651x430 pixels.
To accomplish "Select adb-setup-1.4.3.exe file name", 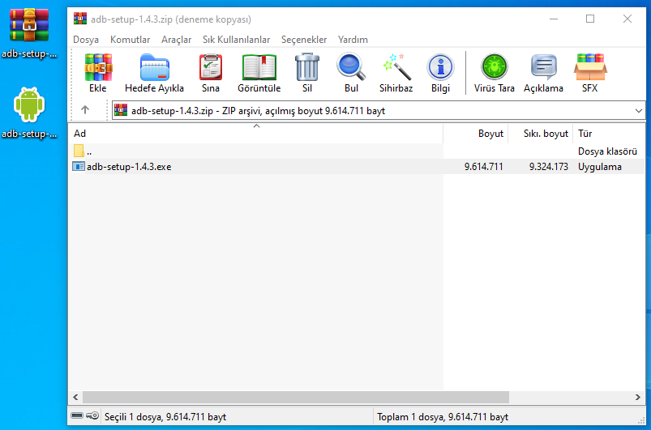I will 129,167.
